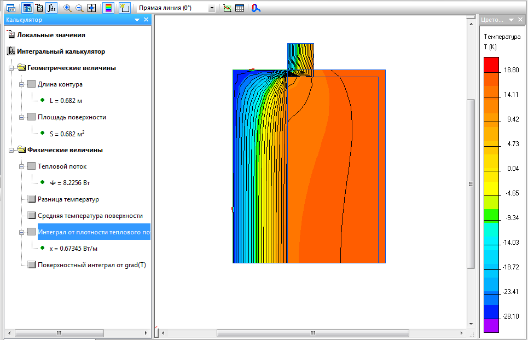Click the zoom in magnifier icon

click(x=67, y=8)
